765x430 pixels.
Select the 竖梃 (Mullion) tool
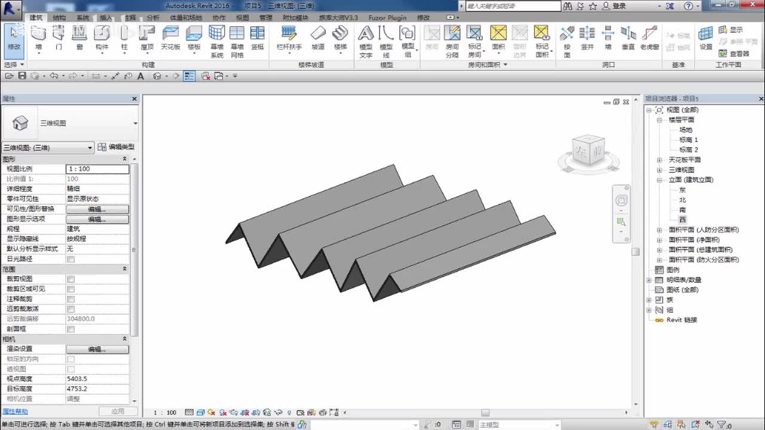point(258,39)
